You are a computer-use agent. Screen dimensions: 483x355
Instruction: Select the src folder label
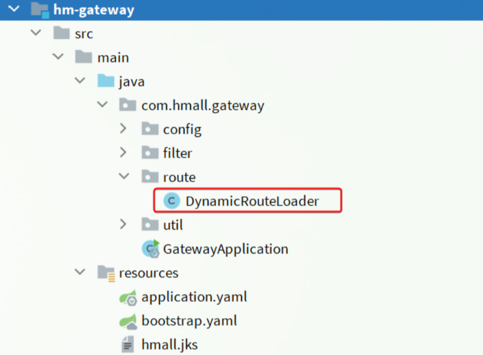[x=84, y=34]
